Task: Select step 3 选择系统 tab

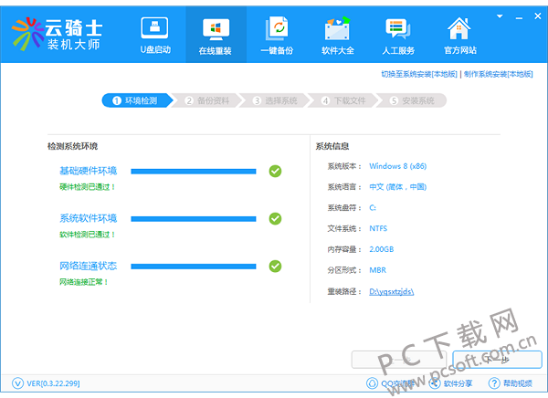Action: point(276,100)
